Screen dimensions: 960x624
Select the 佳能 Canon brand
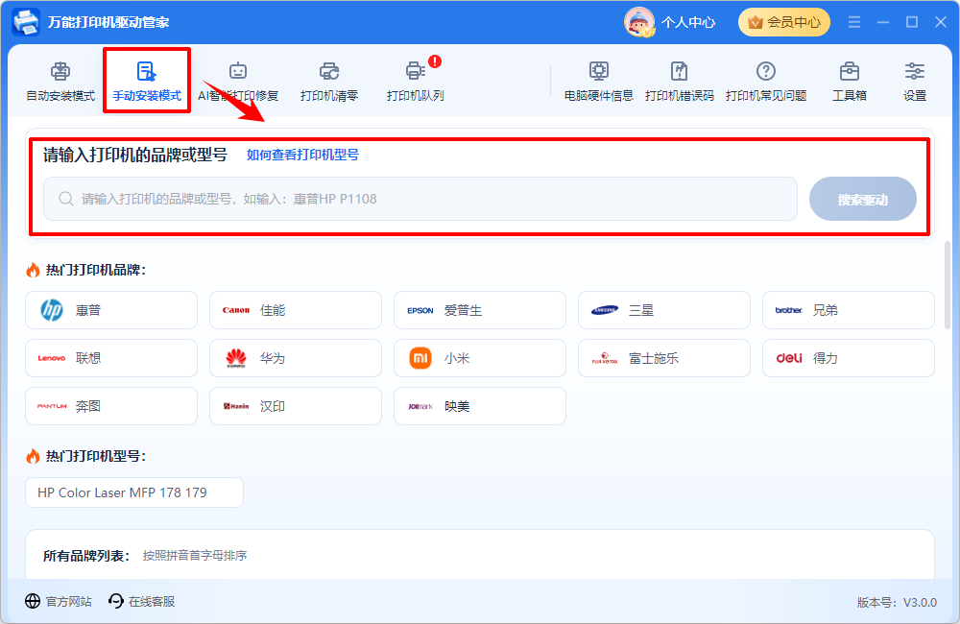(x=296, y=310)
